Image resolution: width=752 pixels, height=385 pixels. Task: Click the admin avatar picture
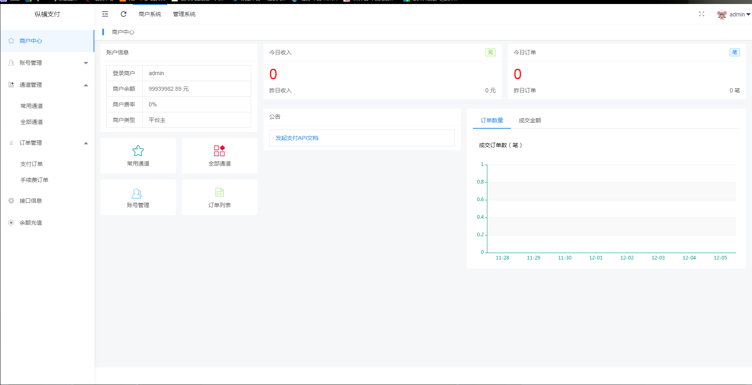722,14
